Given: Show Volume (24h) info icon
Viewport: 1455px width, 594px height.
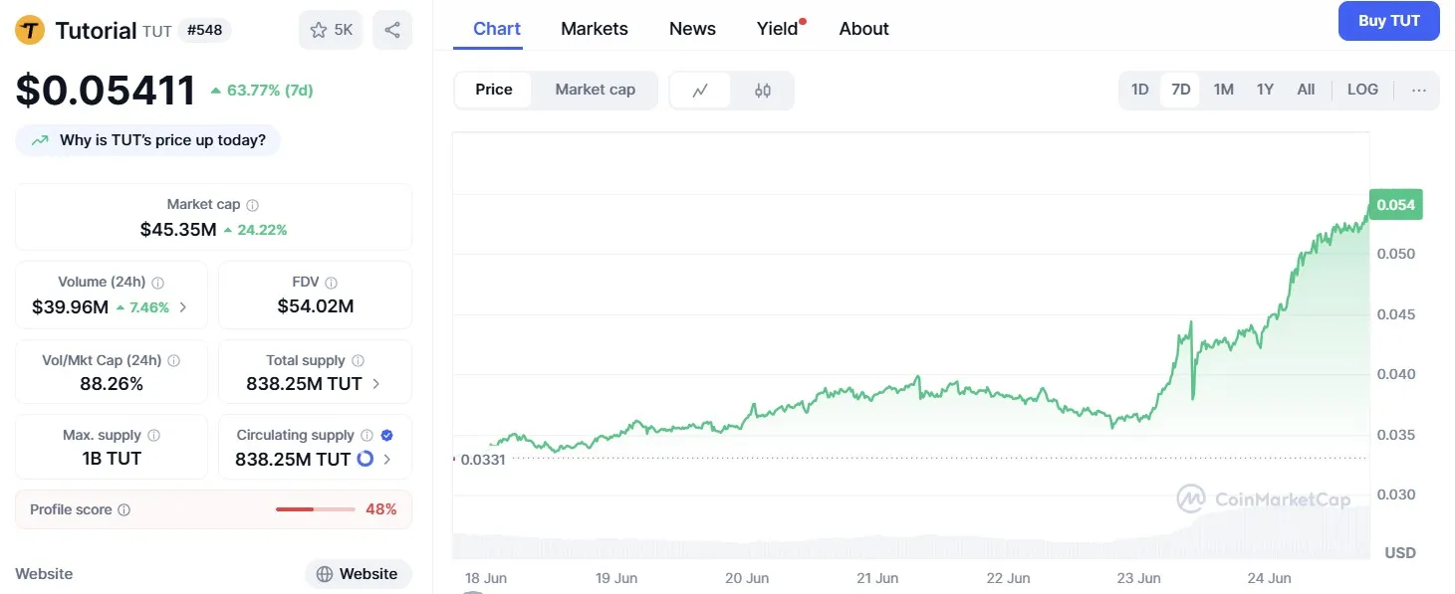Looking at the screenshot, I should click(x=157, y=283).
